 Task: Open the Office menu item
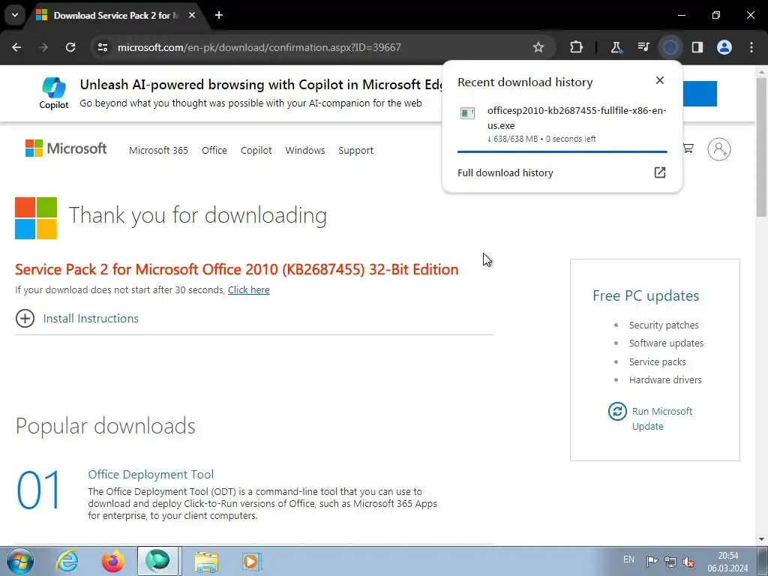click(214, 150)
